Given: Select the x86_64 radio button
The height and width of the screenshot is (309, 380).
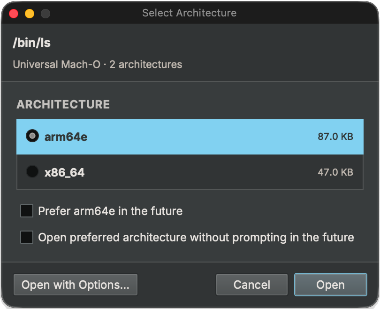Looking at the screenshot, I should click(x=32, y=172).
